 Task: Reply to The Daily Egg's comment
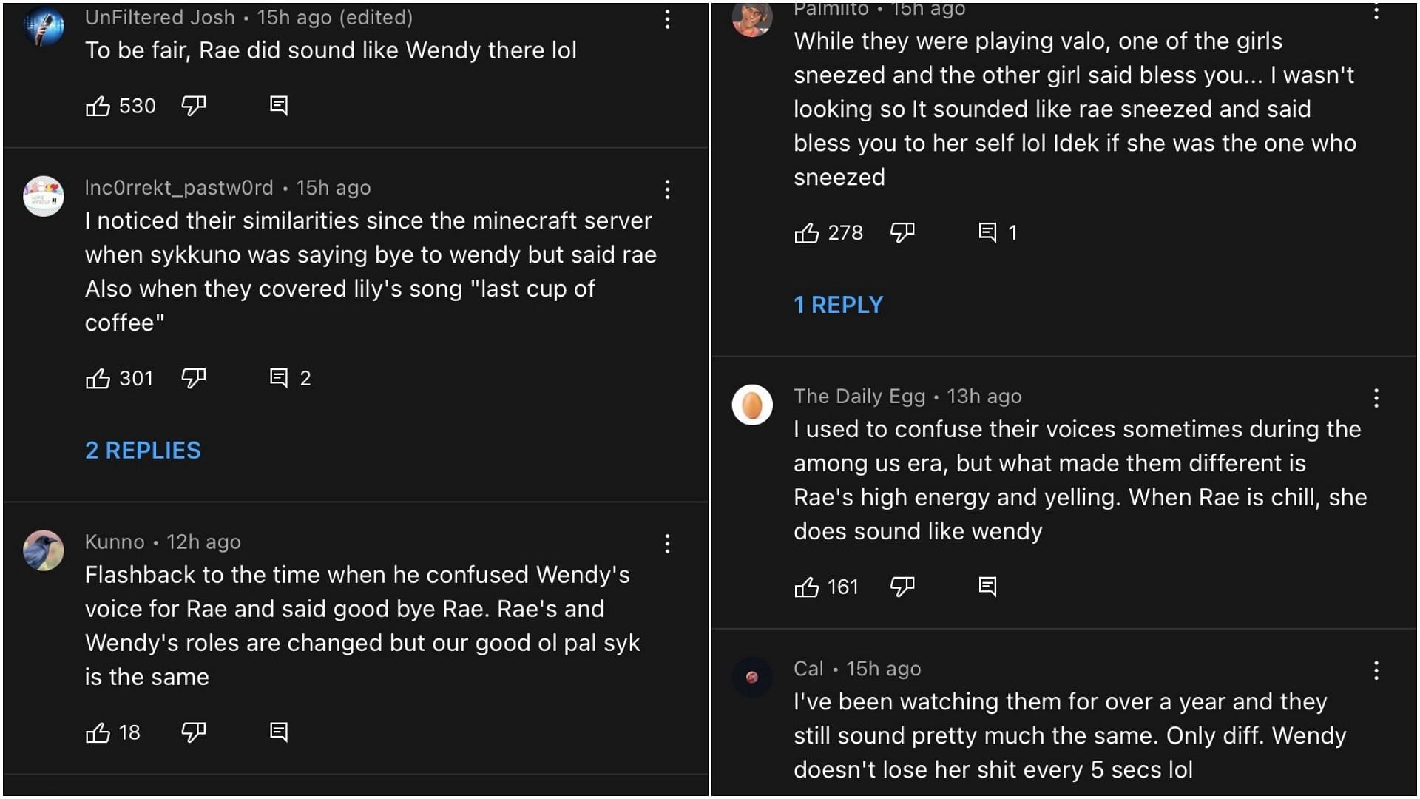click(987, 587)
